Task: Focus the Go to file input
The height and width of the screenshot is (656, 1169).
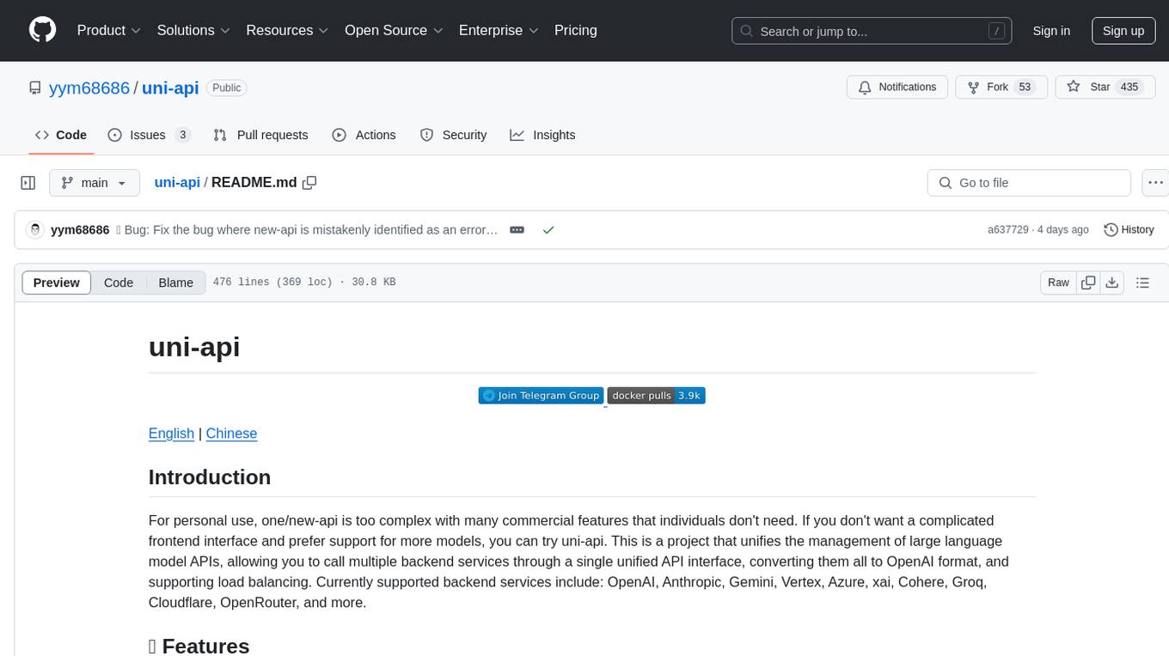Action: point(1029,183)
